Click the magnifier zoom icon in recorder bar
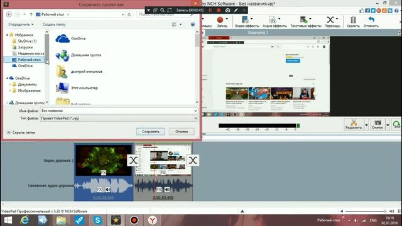 click(x=162, y=10)
